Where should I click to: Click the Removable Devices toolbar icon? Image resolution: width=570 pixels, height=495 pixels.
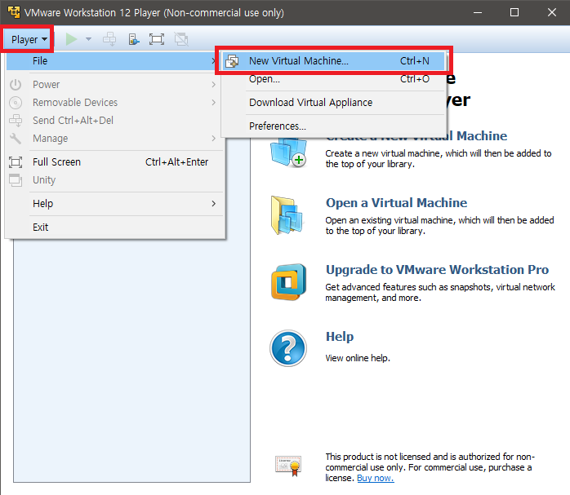134,39
